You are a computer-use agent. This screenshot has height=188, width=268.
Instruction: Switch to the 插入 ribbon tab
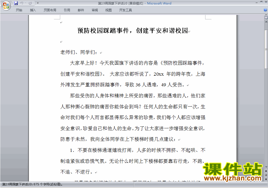33,10
